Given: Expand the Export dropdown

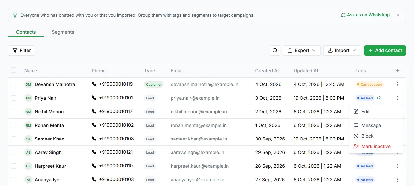Looking at the screenshot, I should click(x=302, y=50).
